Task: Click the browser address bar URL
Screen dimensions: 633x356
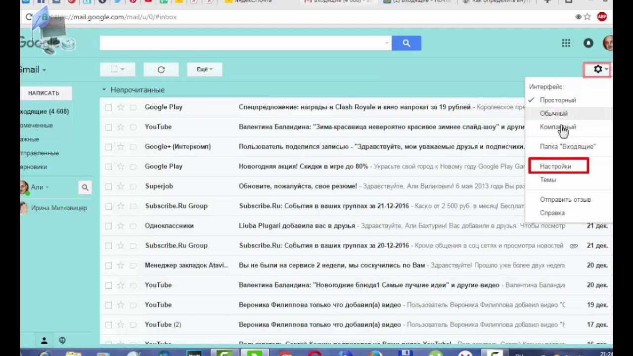Action: click(x=113, y=17)
